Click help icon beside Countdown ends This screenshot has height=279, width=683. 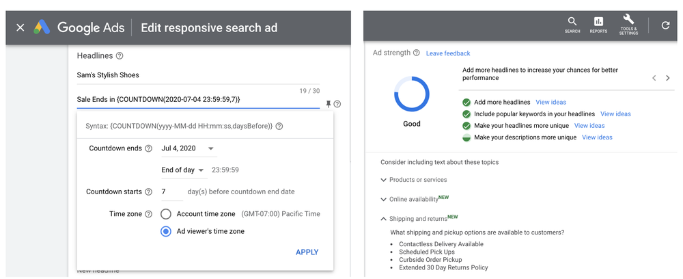[x=148, y=148]
